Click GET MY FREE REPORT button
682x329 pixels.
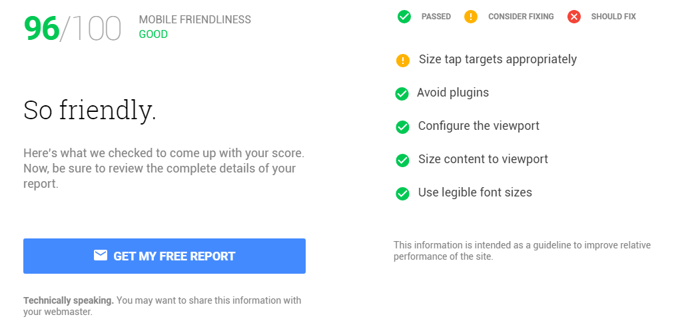tap(165, 256)
